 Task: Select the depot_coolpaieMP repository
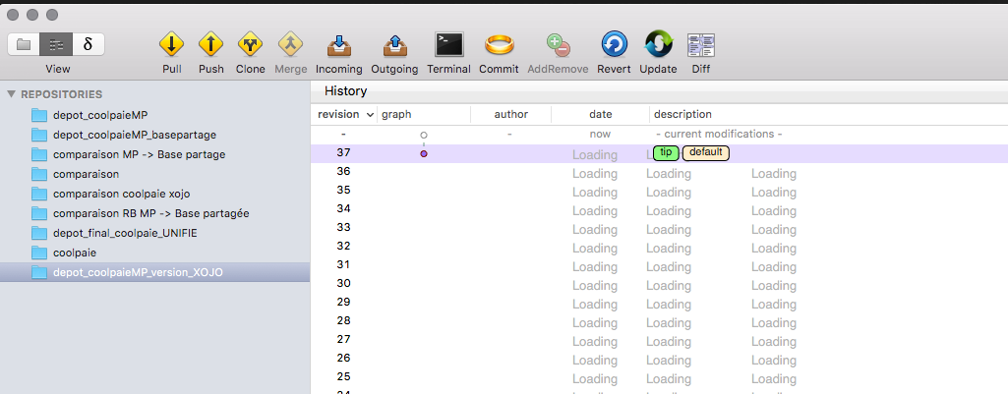coord(155,116)
